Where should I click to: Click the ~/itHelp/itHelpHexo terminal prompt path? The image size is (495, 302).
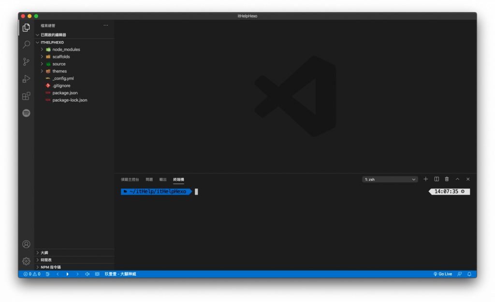[x=158, y=191]
